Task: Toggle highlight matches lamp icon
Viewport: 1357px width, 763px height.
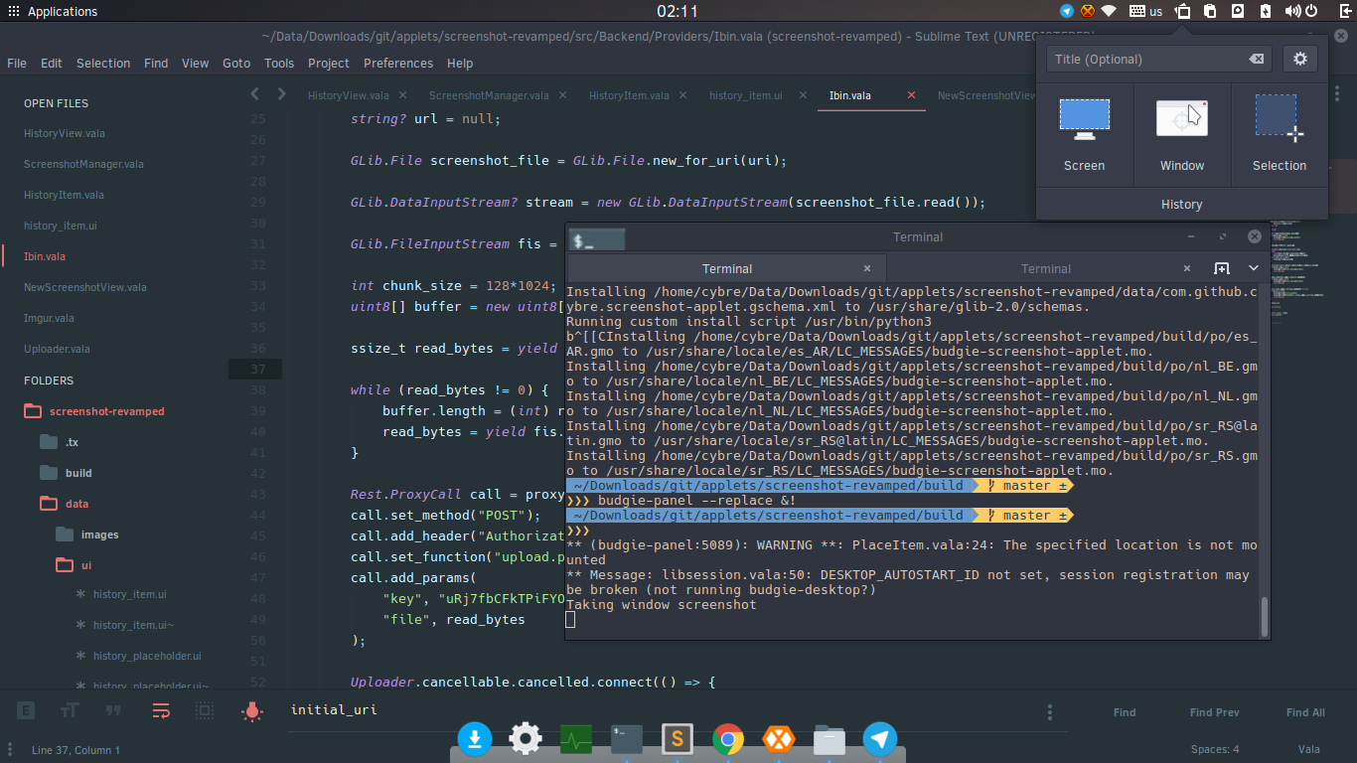Action: point(252,710)
